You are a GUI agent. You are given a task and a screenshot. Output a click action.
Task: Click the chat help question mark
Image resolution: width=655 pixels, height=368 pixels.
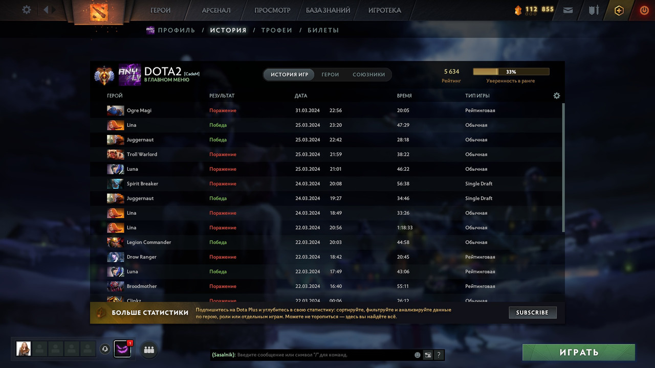[439, 355]
